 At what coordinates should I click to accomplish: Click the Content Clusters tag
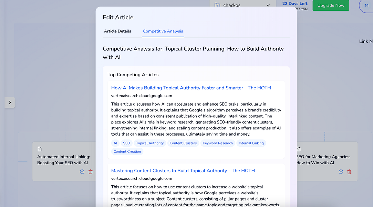point(183,143)
